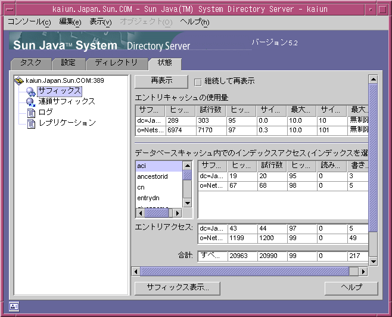Select cn in index list

click(159, 188)
